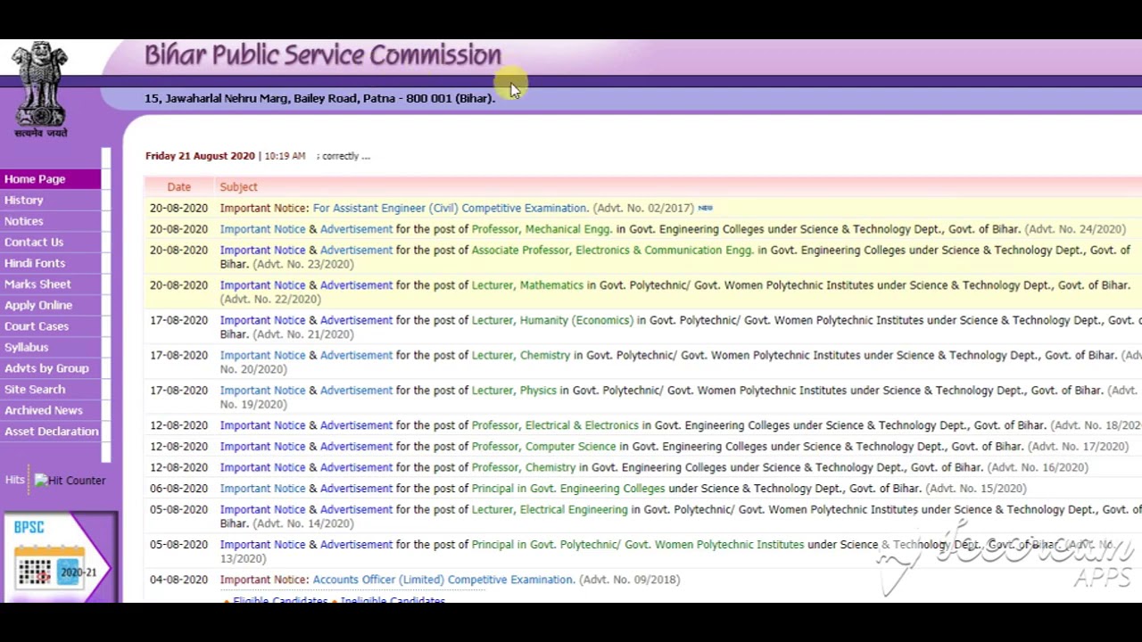Click the Hit Counter image
1142x642 pixels.
[x=70, y=481]
